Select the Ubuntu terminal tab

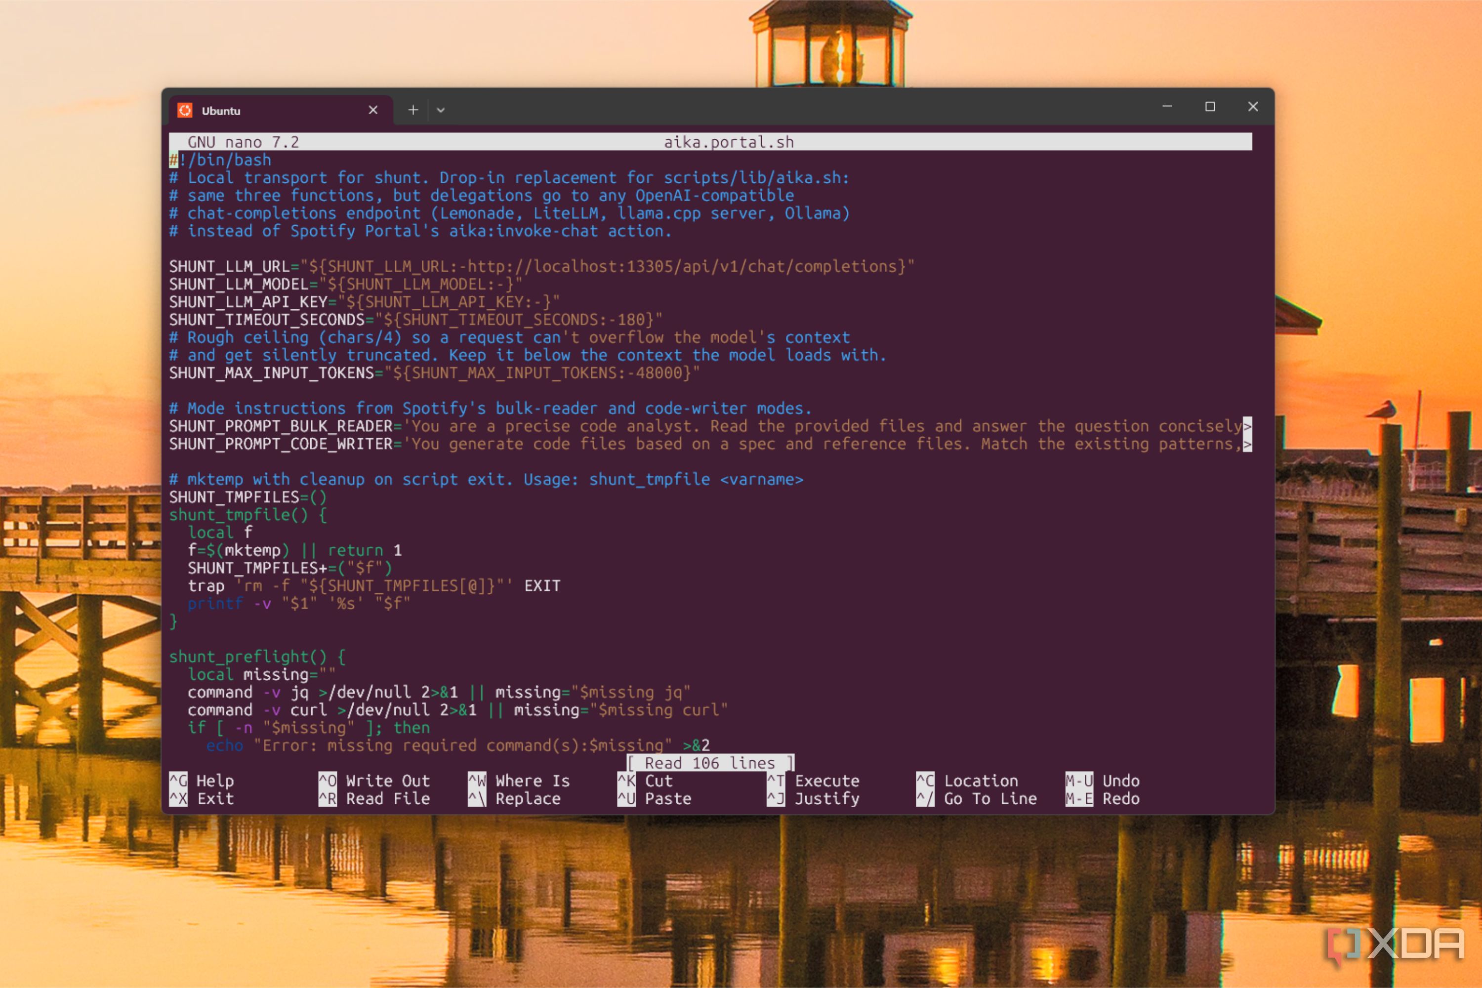click(281, 110)
